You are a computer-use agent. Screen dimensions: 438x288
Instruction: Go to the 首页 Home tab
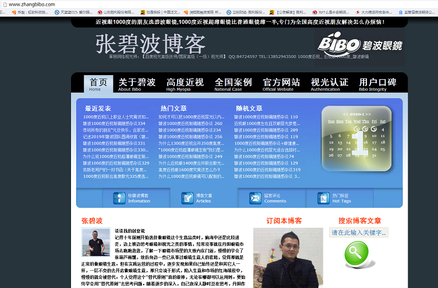point(98,84)
